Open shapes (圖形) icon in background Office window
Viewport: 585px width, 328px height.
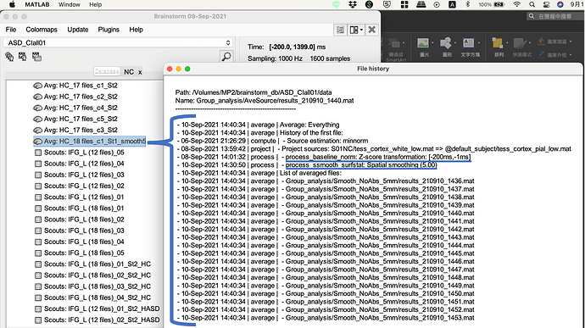(445, 43)
